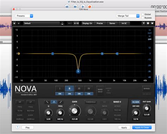Click the FREQ knob

pos(60,113)
